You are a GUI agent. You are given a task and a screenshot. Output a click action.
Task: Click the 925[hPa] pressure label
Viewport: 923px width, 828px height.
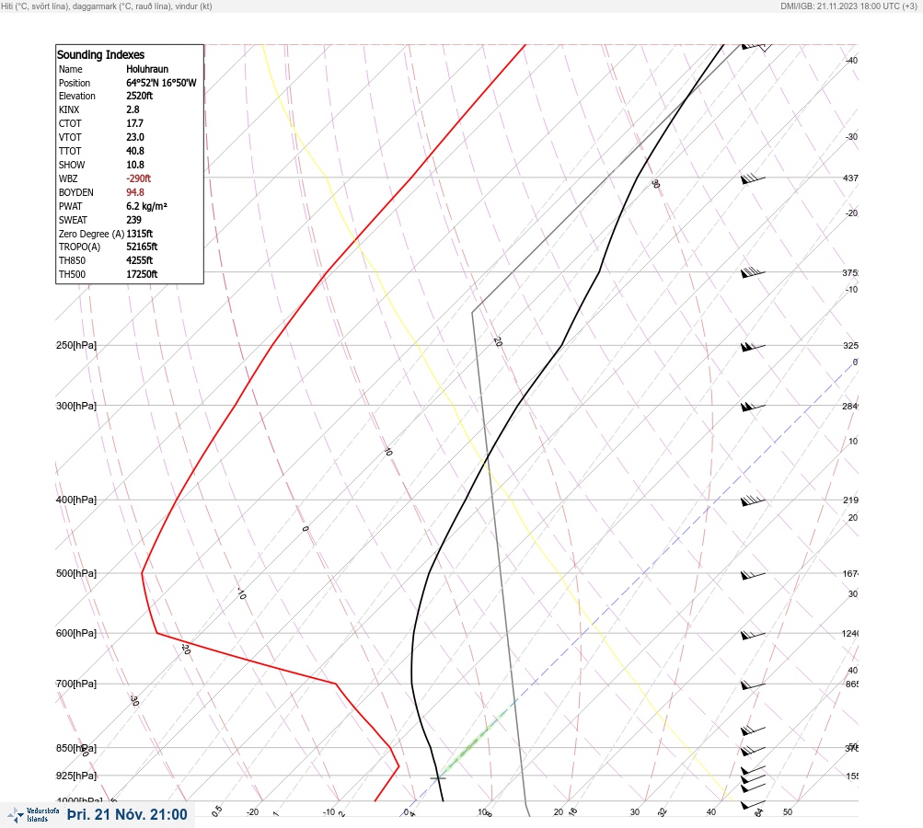click(x=76, y=776)
